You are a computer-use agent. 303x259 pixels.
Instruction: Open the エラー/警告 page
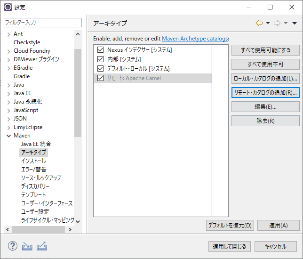coord(34,169)
